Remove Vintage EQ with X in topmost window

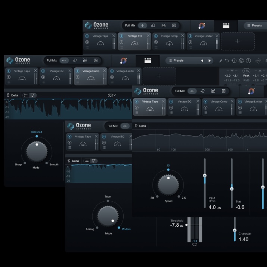pos(148,35)
